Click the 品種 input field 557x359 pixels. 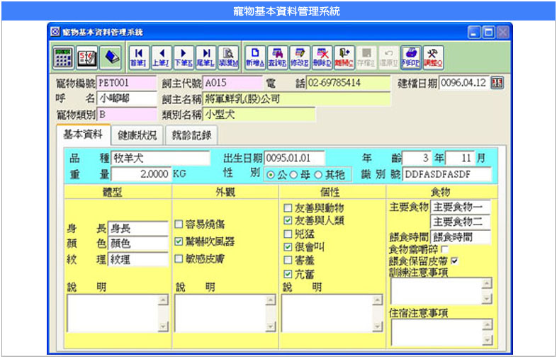pos(160,158)
